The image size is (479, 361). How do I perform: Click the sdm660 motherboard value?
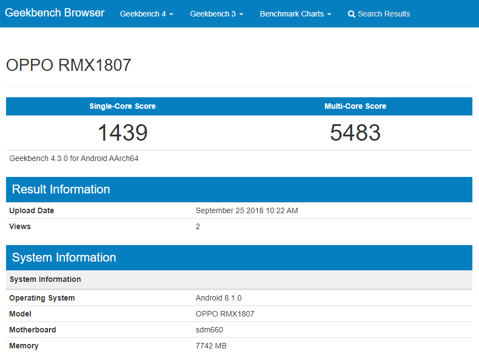click(209, 330)
